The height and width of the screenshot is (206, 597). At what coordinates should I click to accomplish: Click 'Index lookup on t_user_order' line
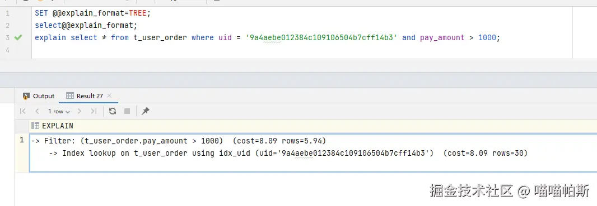tap(288, 154)
